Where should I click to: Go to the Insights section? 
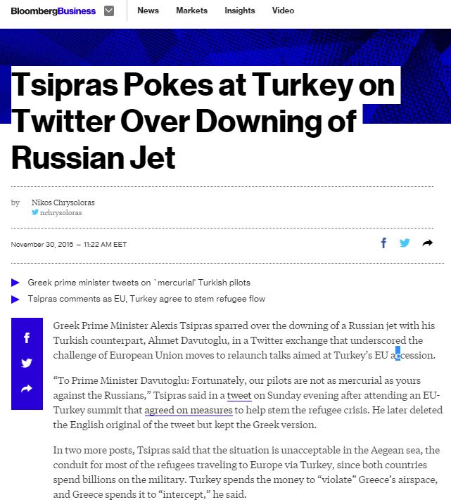240,11
